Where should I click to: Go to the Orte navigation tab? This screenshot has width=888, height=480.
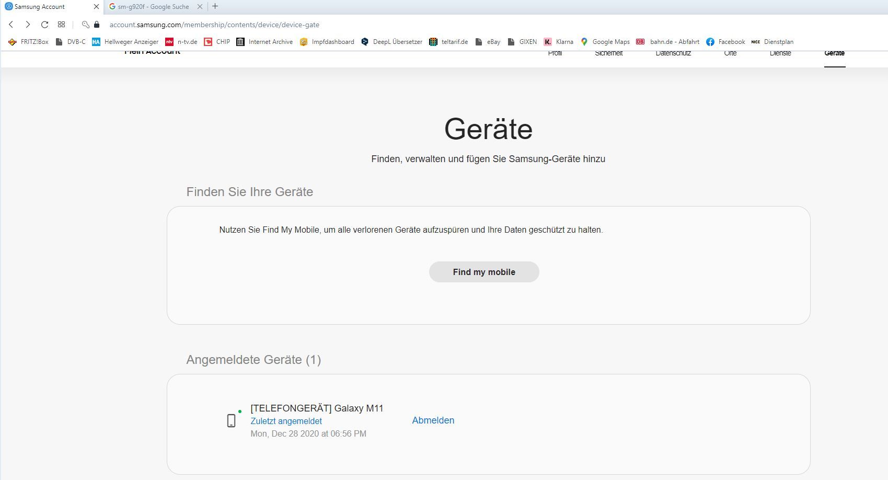730,53
